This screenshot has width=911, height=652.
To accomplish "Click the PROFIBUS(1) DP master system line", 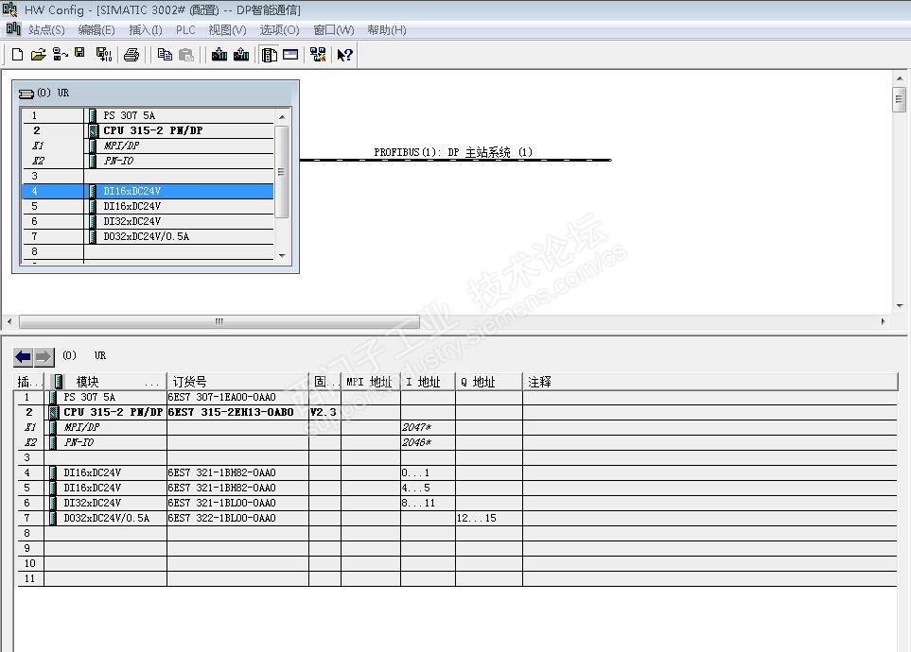I will [456, 160].
